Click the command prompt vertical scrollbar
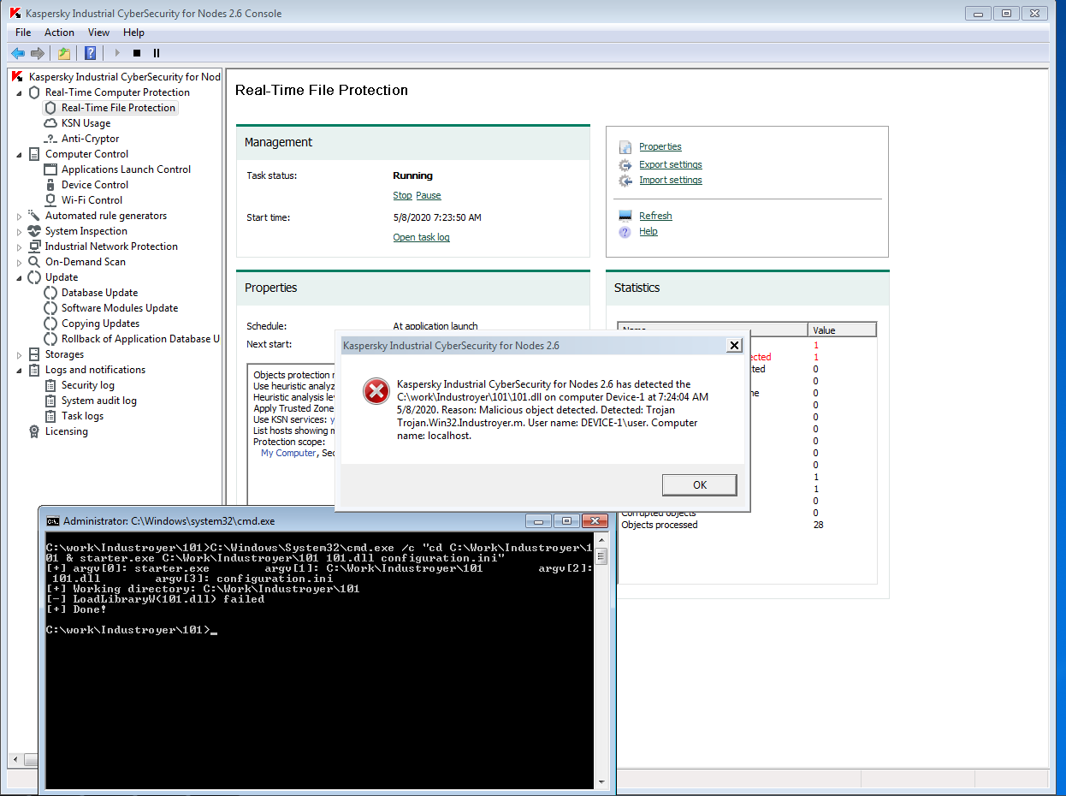 601,668
